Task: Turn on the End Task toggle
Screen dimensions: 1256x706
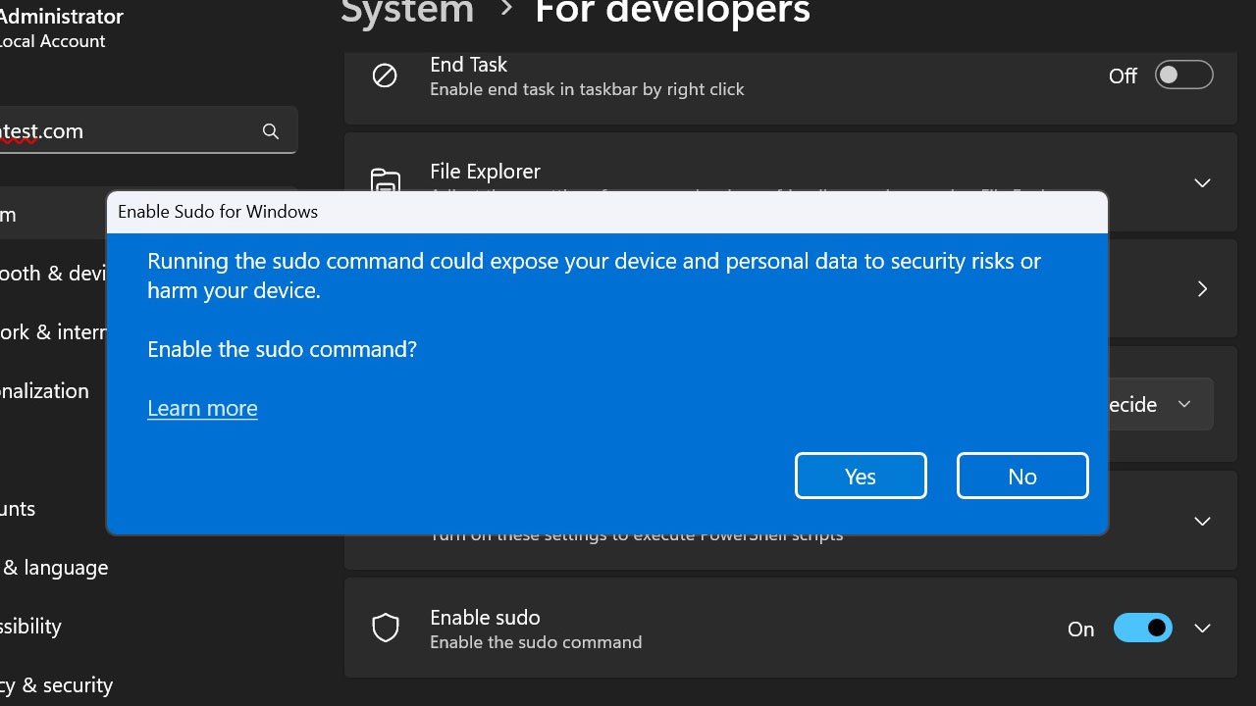Action: click(x=1183, y=75)
